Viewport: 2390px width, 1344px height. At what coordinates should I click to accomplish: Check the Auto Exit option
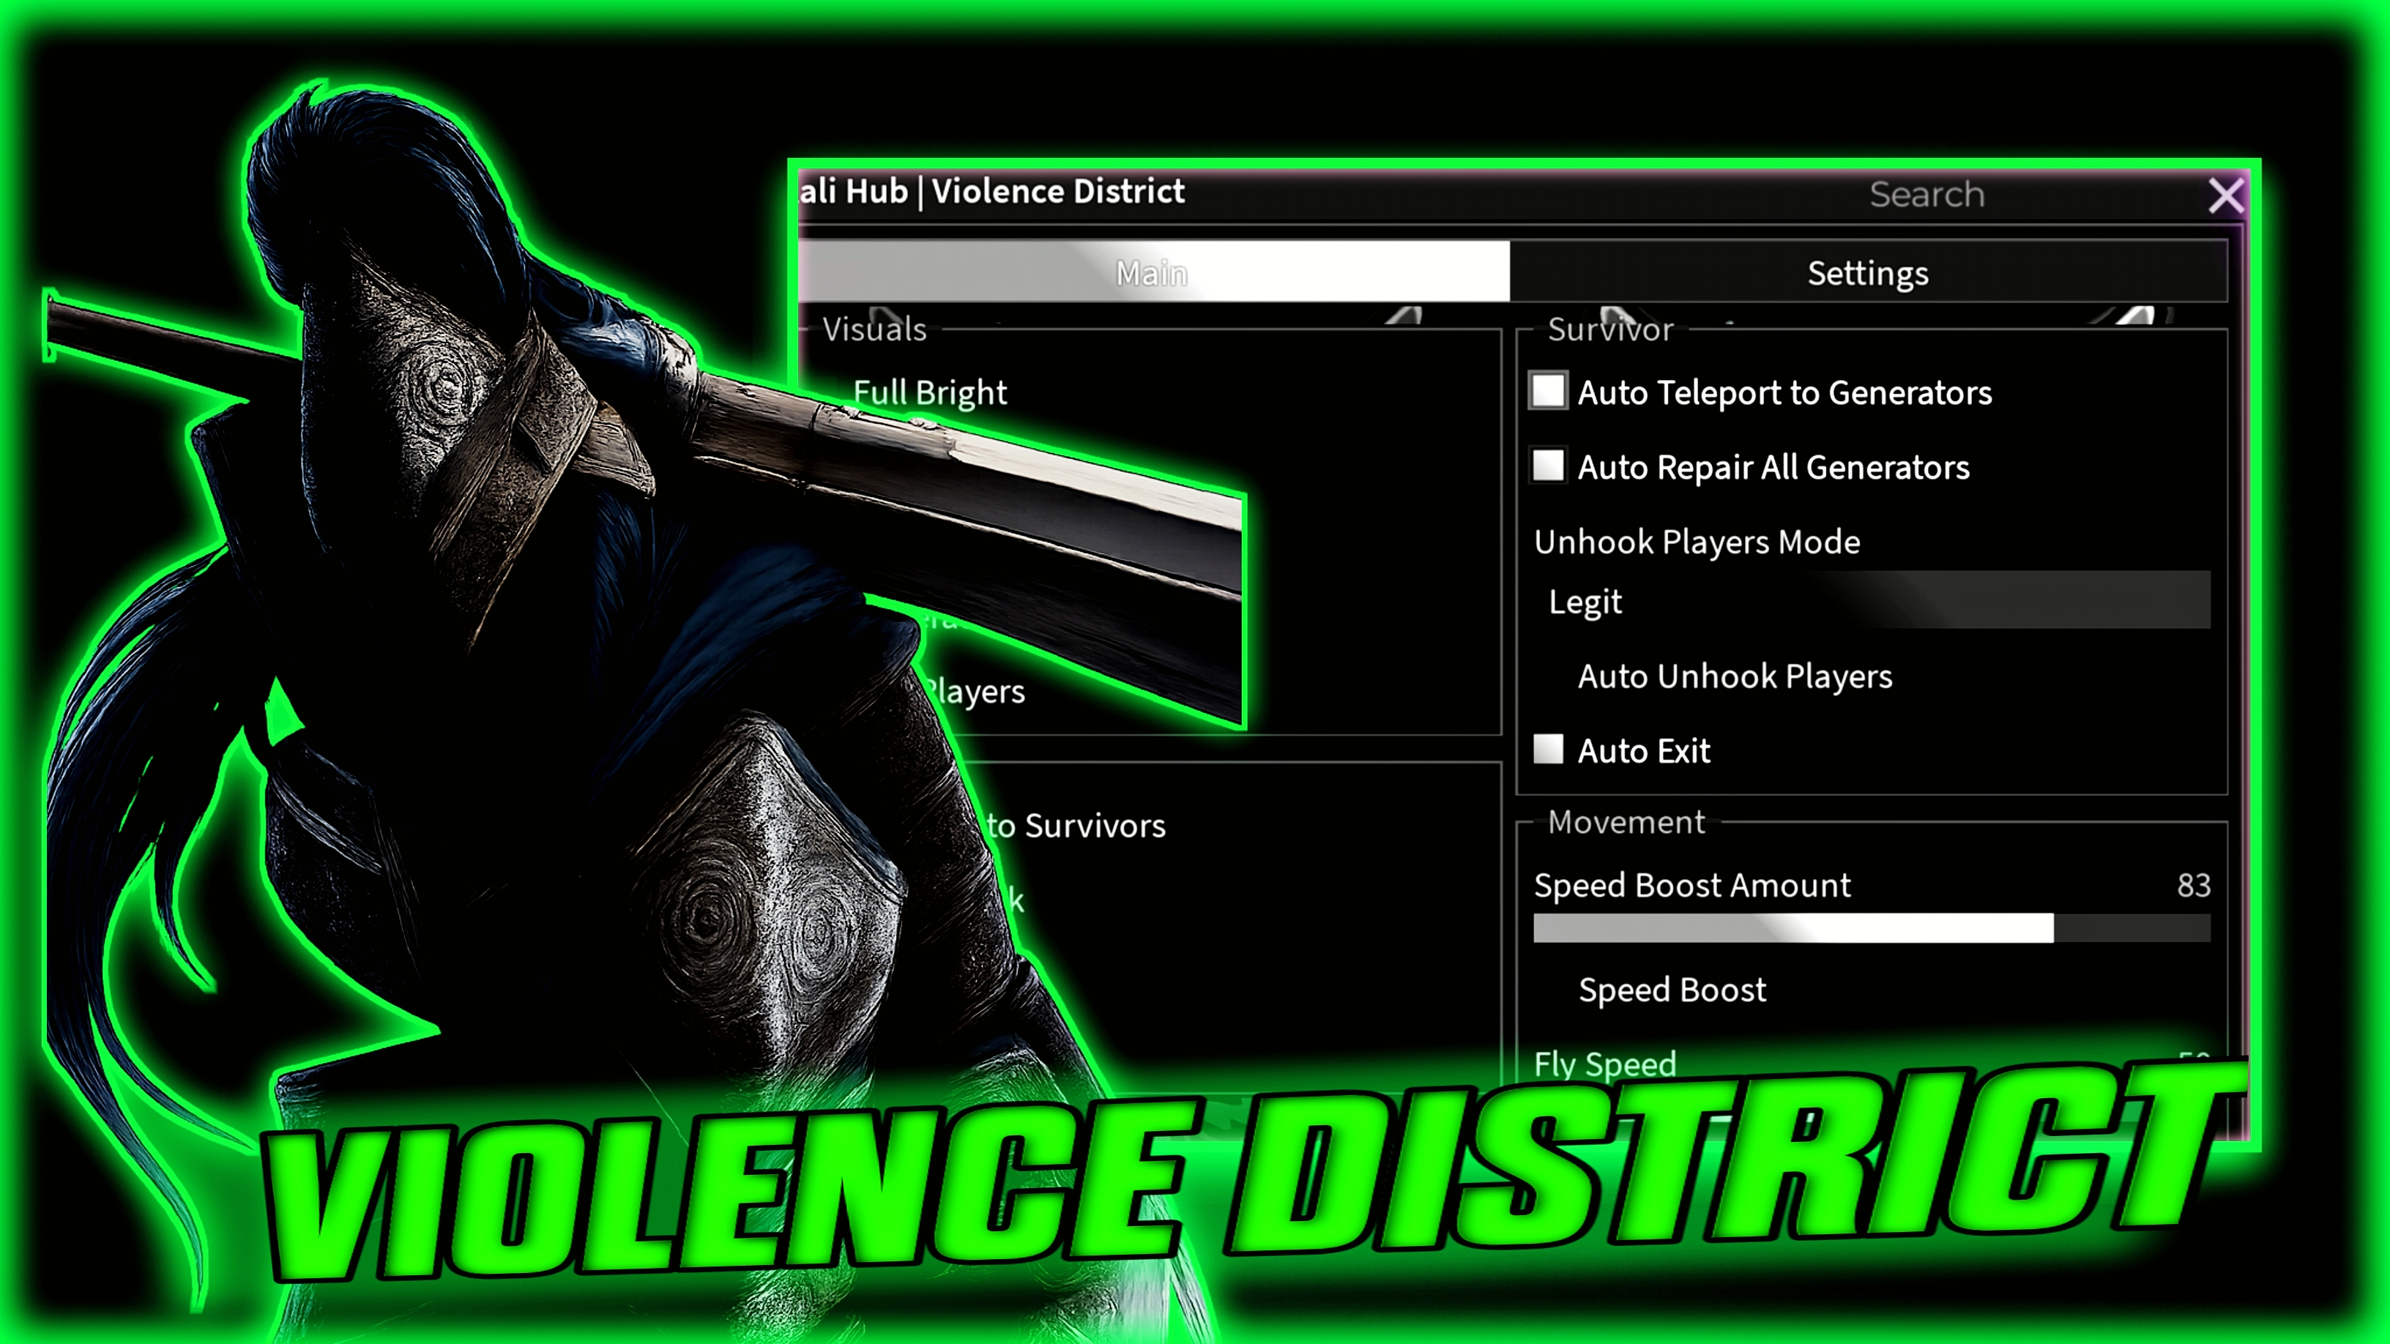click(x=1547, y=749)
